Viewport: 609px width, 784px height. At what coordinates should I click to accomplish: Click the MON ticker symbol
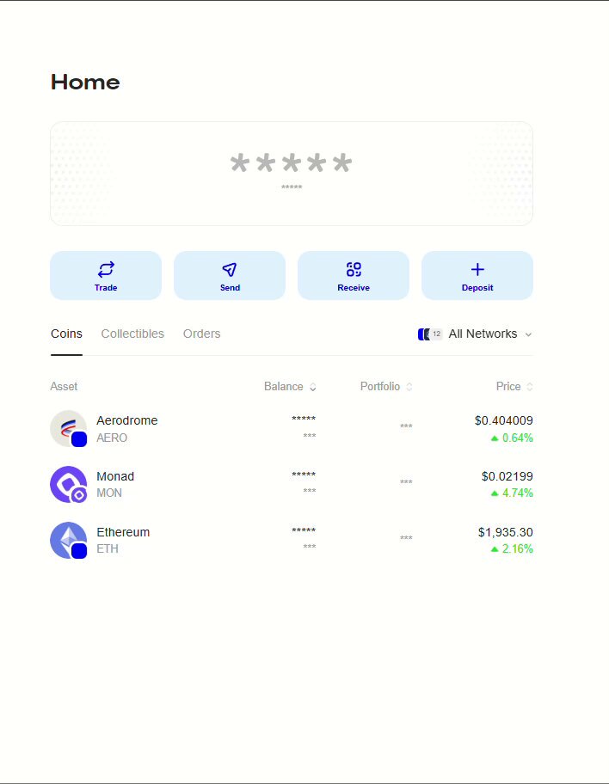click(x=109, y=493)
